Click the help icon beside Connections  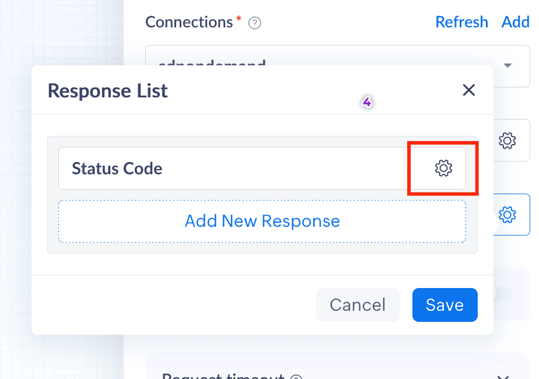pos(254,23)
